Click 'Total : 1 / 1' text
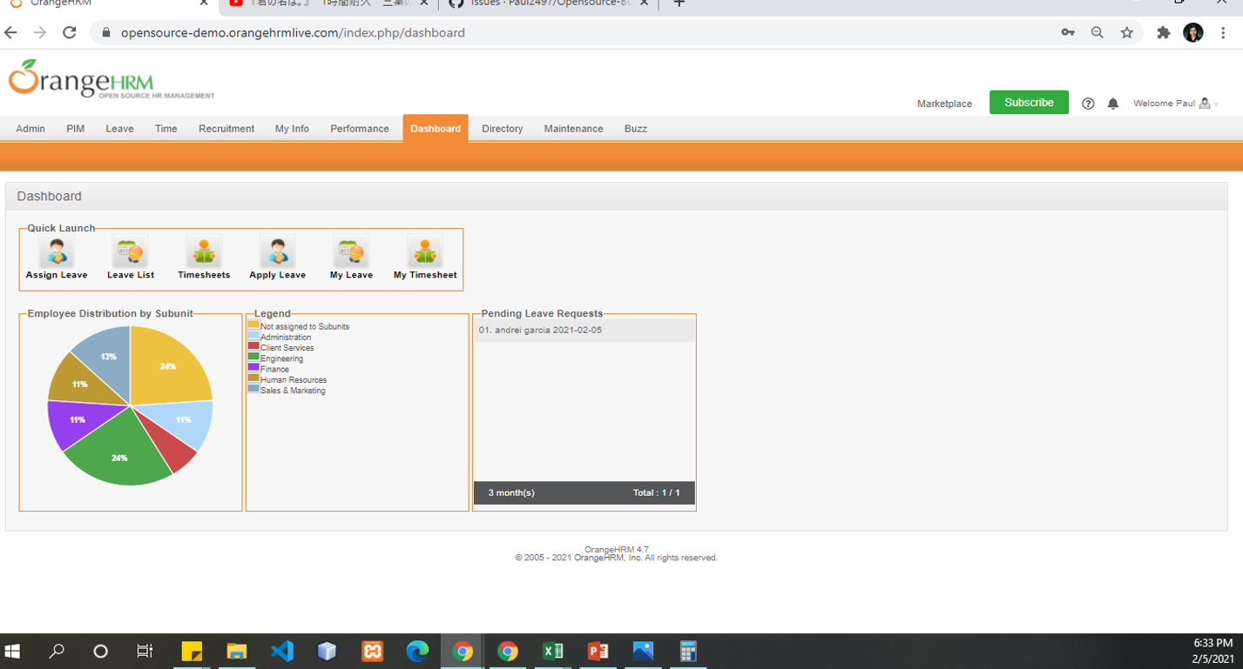The width and height of the screenshot is (1243, 669). click(x=657, y=492)
